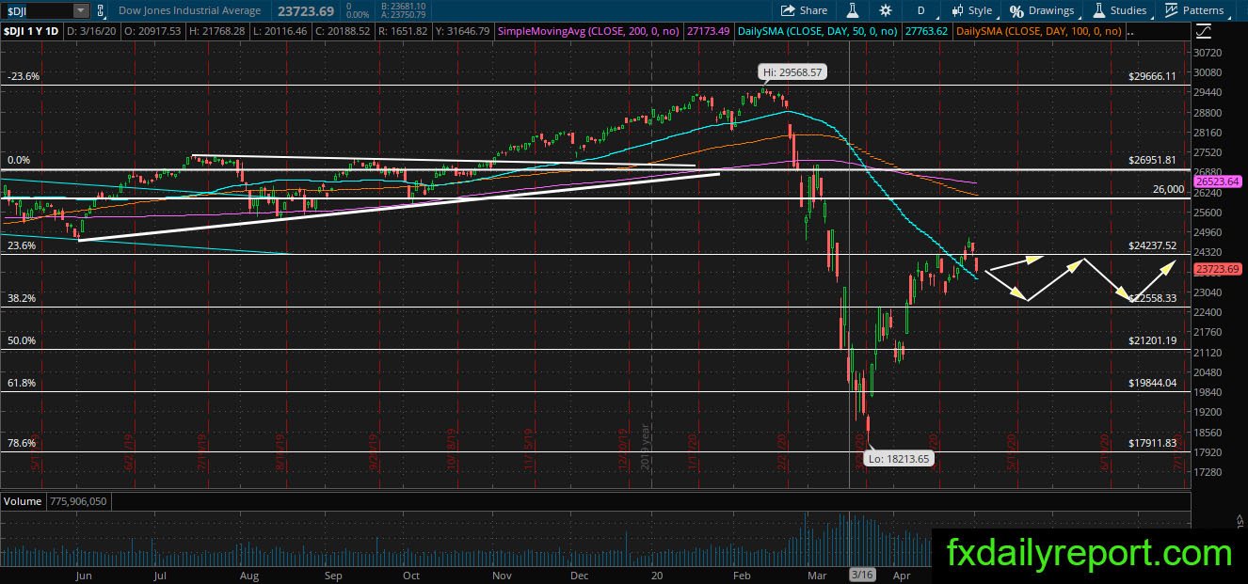Screen dimensions: 1248x584
Task: Click the 'Hi: 29568.57' price bubble
Action: [x=791, y=71]
